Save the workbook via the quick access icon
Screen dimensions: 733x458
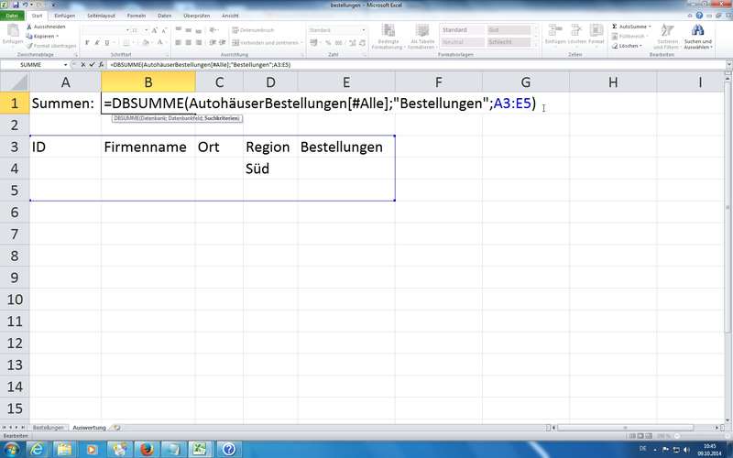click(x=17, y=5)
